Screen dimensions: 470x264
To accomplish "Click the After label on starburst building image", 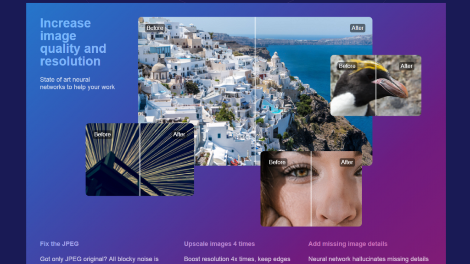I will [x=179, y=134].
